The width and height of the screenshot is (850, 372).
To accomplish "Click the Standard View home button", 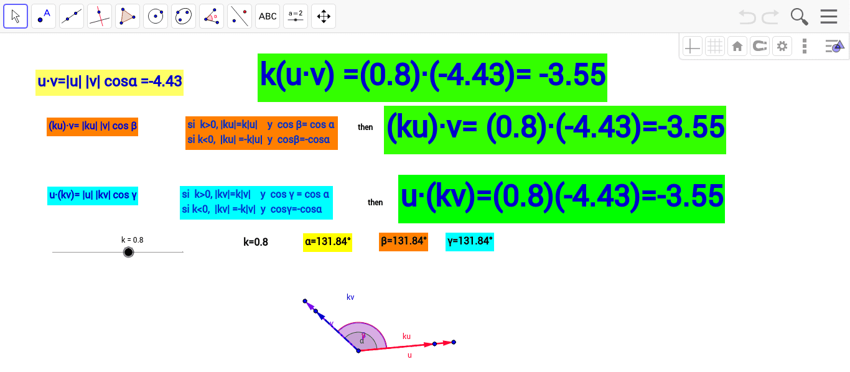I will tap(737, 45).
